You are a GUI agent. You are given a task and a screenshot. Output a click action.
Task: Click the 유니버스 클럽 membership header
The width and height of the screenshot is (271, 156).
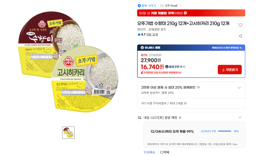click(x=150, y=48)
